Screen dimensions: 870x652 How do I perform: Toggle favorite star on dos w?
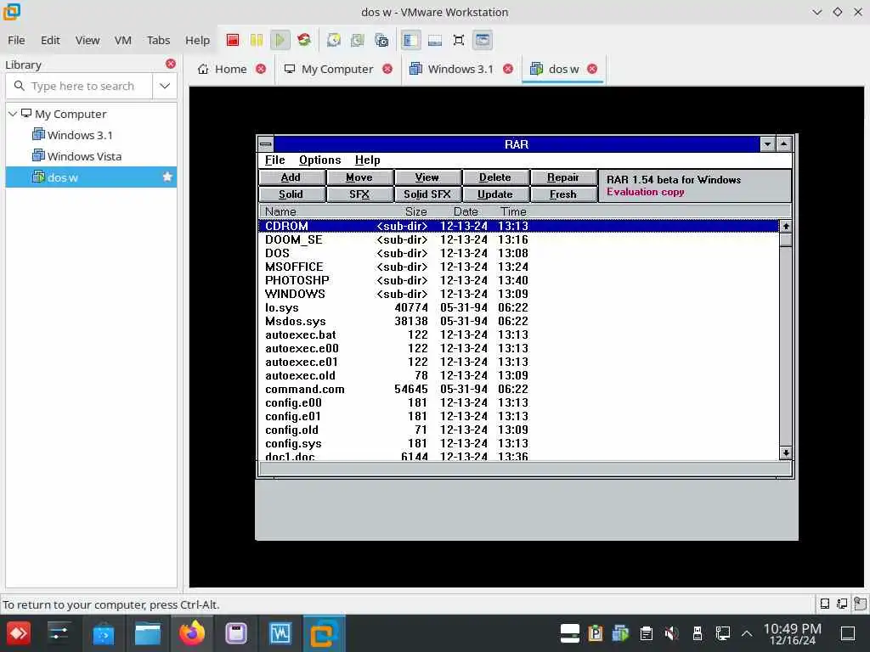(x=167, y=177)
